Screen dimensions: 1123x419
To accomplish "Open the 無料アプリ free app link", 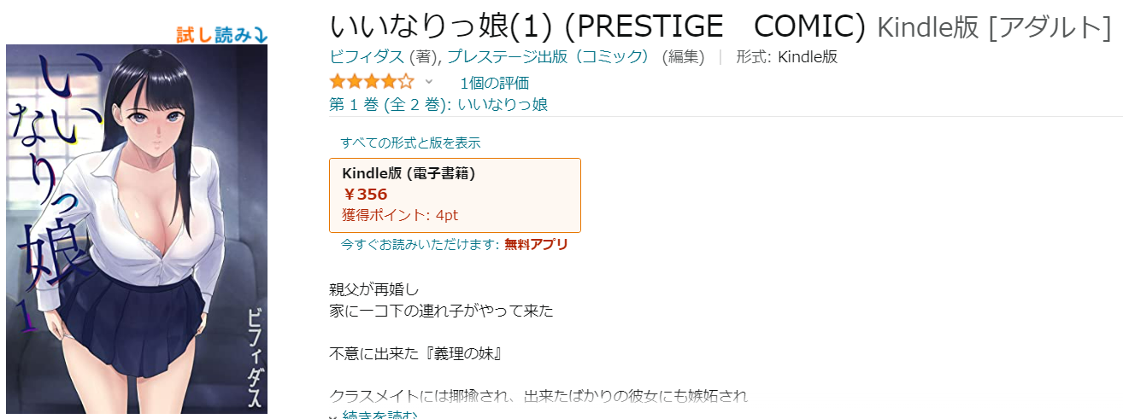I will click(536, 244).
